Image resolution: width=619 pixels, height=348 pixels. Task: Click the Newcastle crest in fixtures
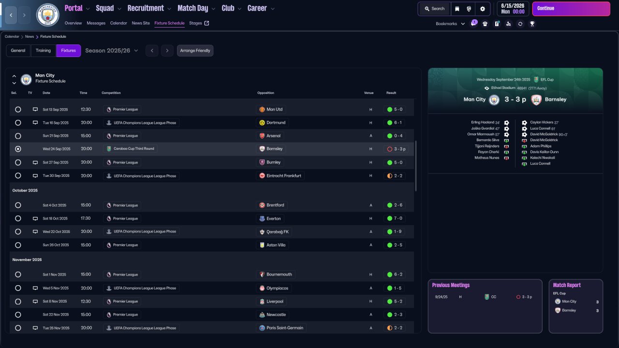point(262,315)
